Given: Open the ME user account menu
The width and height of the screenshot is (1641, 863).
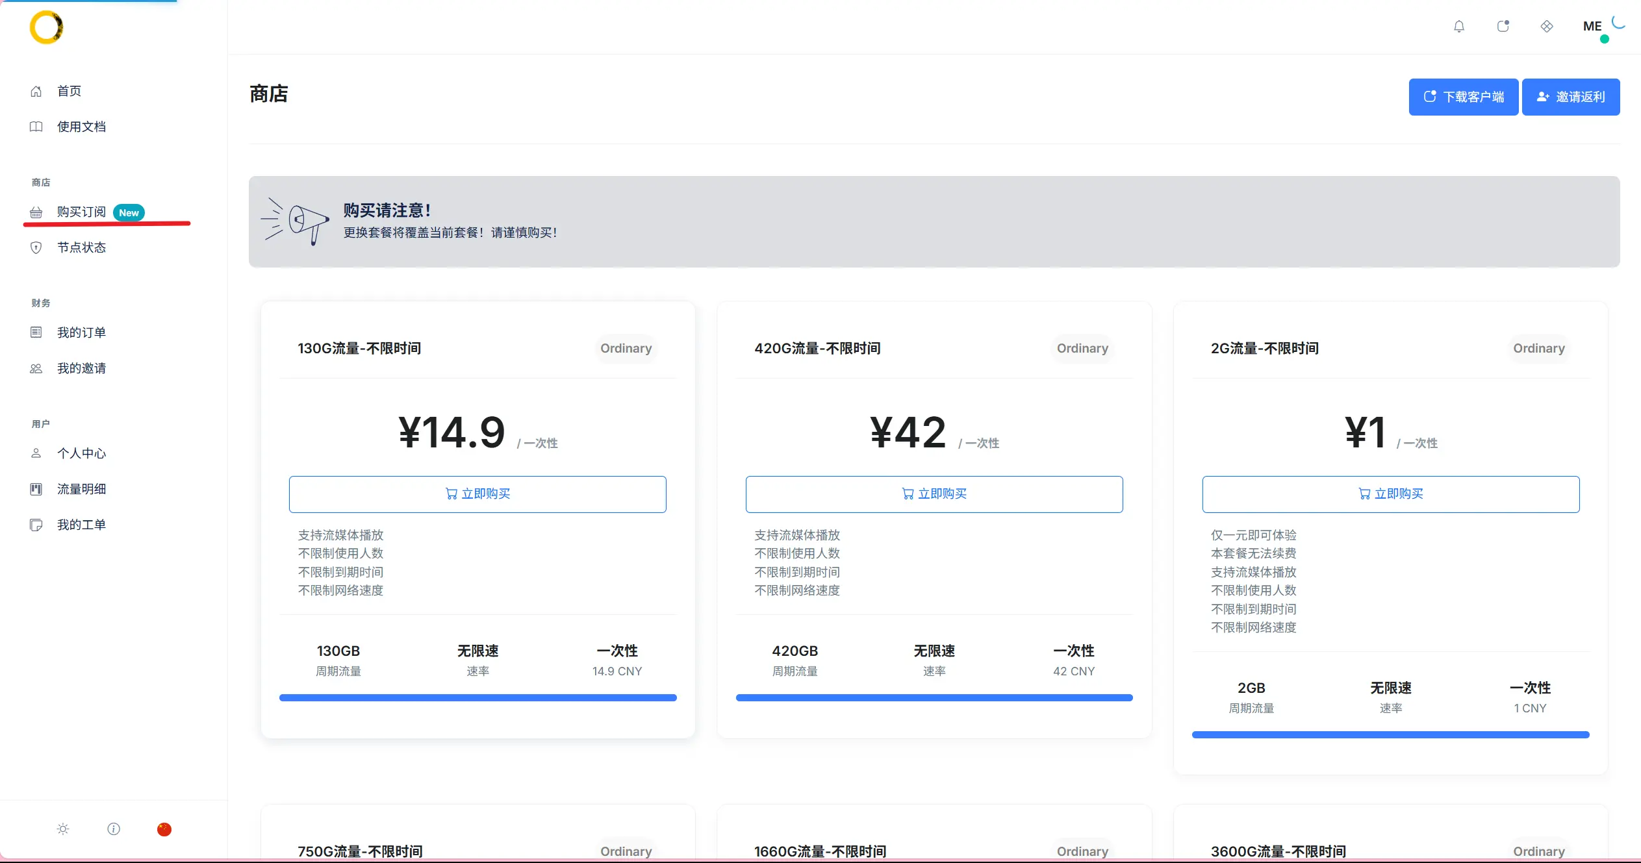Looking at the screenshot, I should coord(1592,27).
